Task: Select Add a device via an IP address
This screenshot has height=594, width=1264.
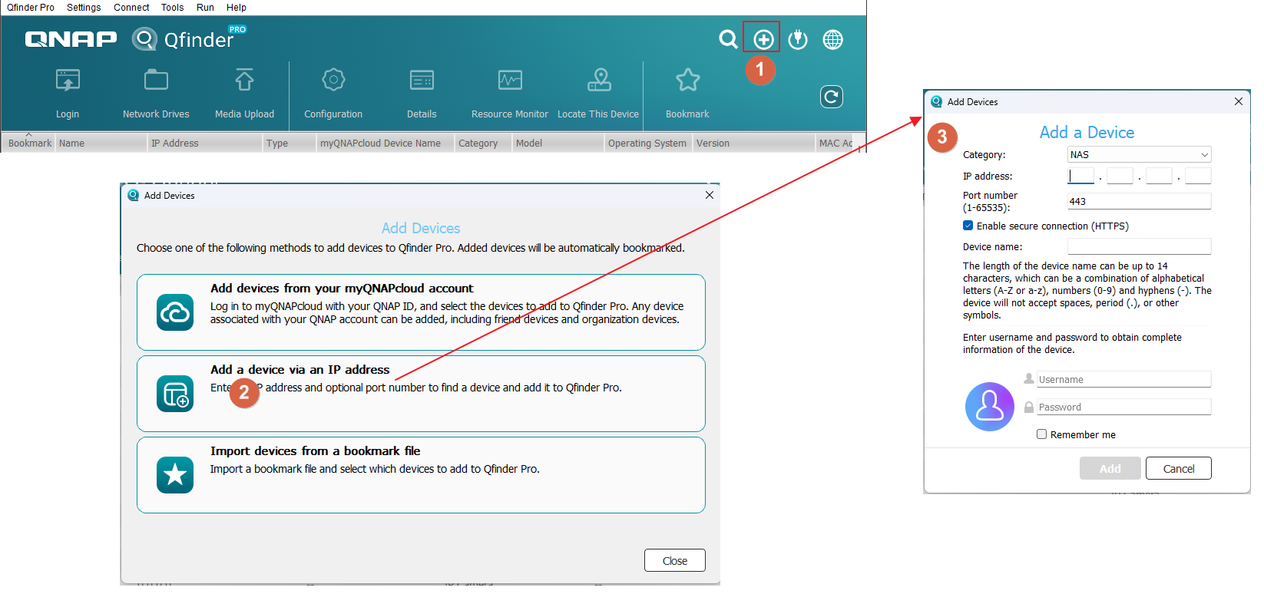Action: click(421, 393)
